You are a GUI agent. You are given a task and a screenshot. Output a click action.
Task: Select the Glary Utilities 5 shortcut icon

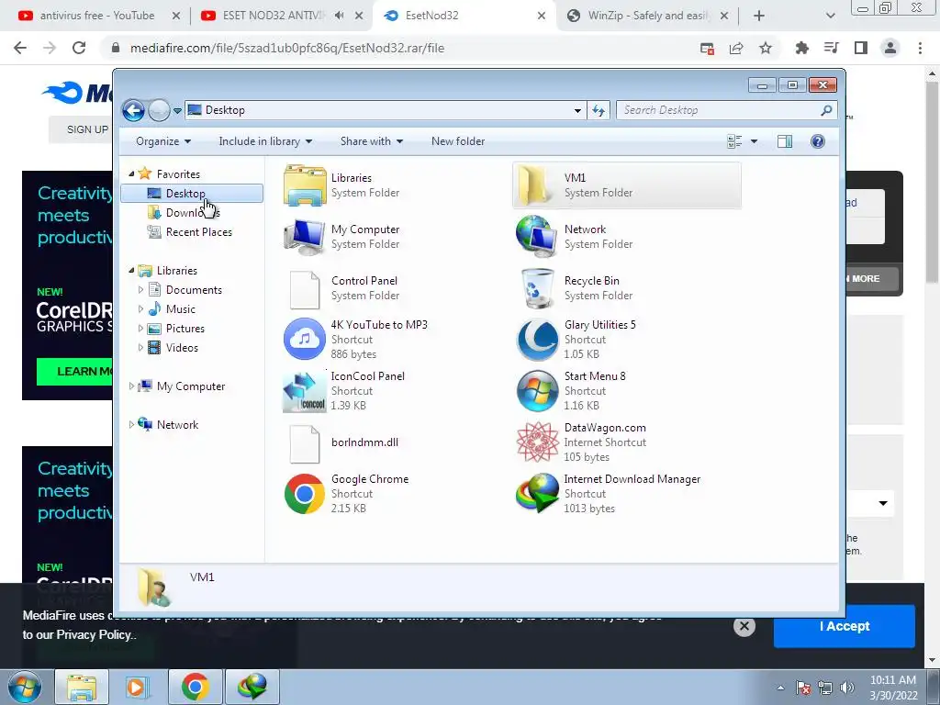pyautogui.click(x=537, y=340)
